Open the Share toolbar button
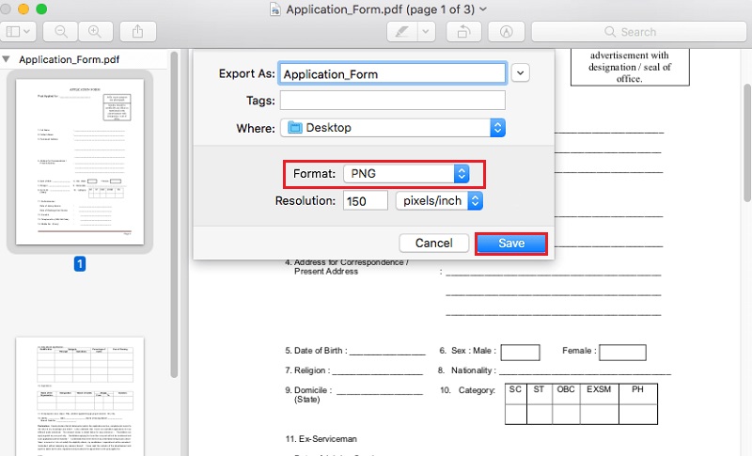The height and width of the screenshot is (456, 752). coord(137,32)
